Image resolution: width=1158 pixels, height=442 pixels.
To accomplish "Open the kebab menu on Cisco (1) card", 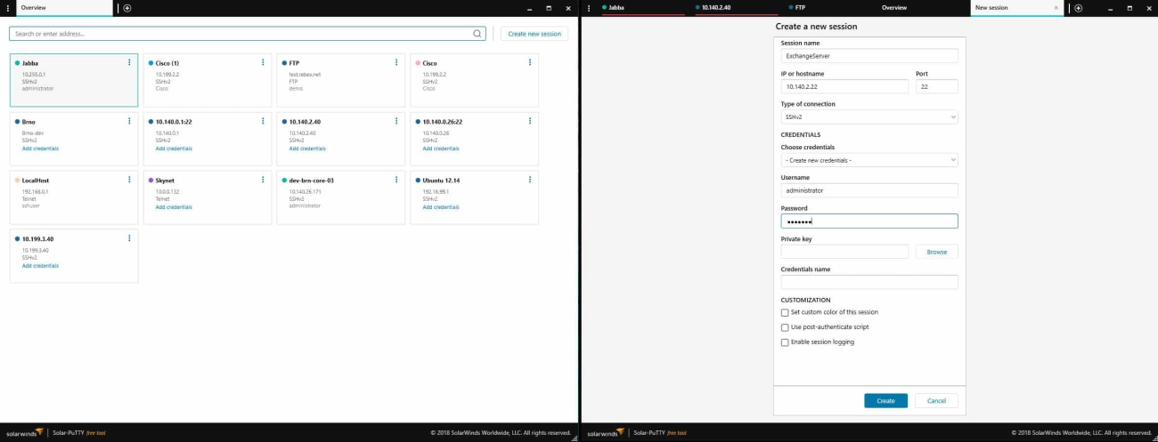I will tap(263, 63).
